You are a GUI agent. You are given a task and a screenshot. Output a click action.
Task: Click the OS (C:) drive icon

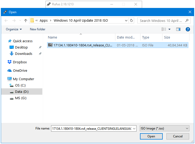point(11,85)
